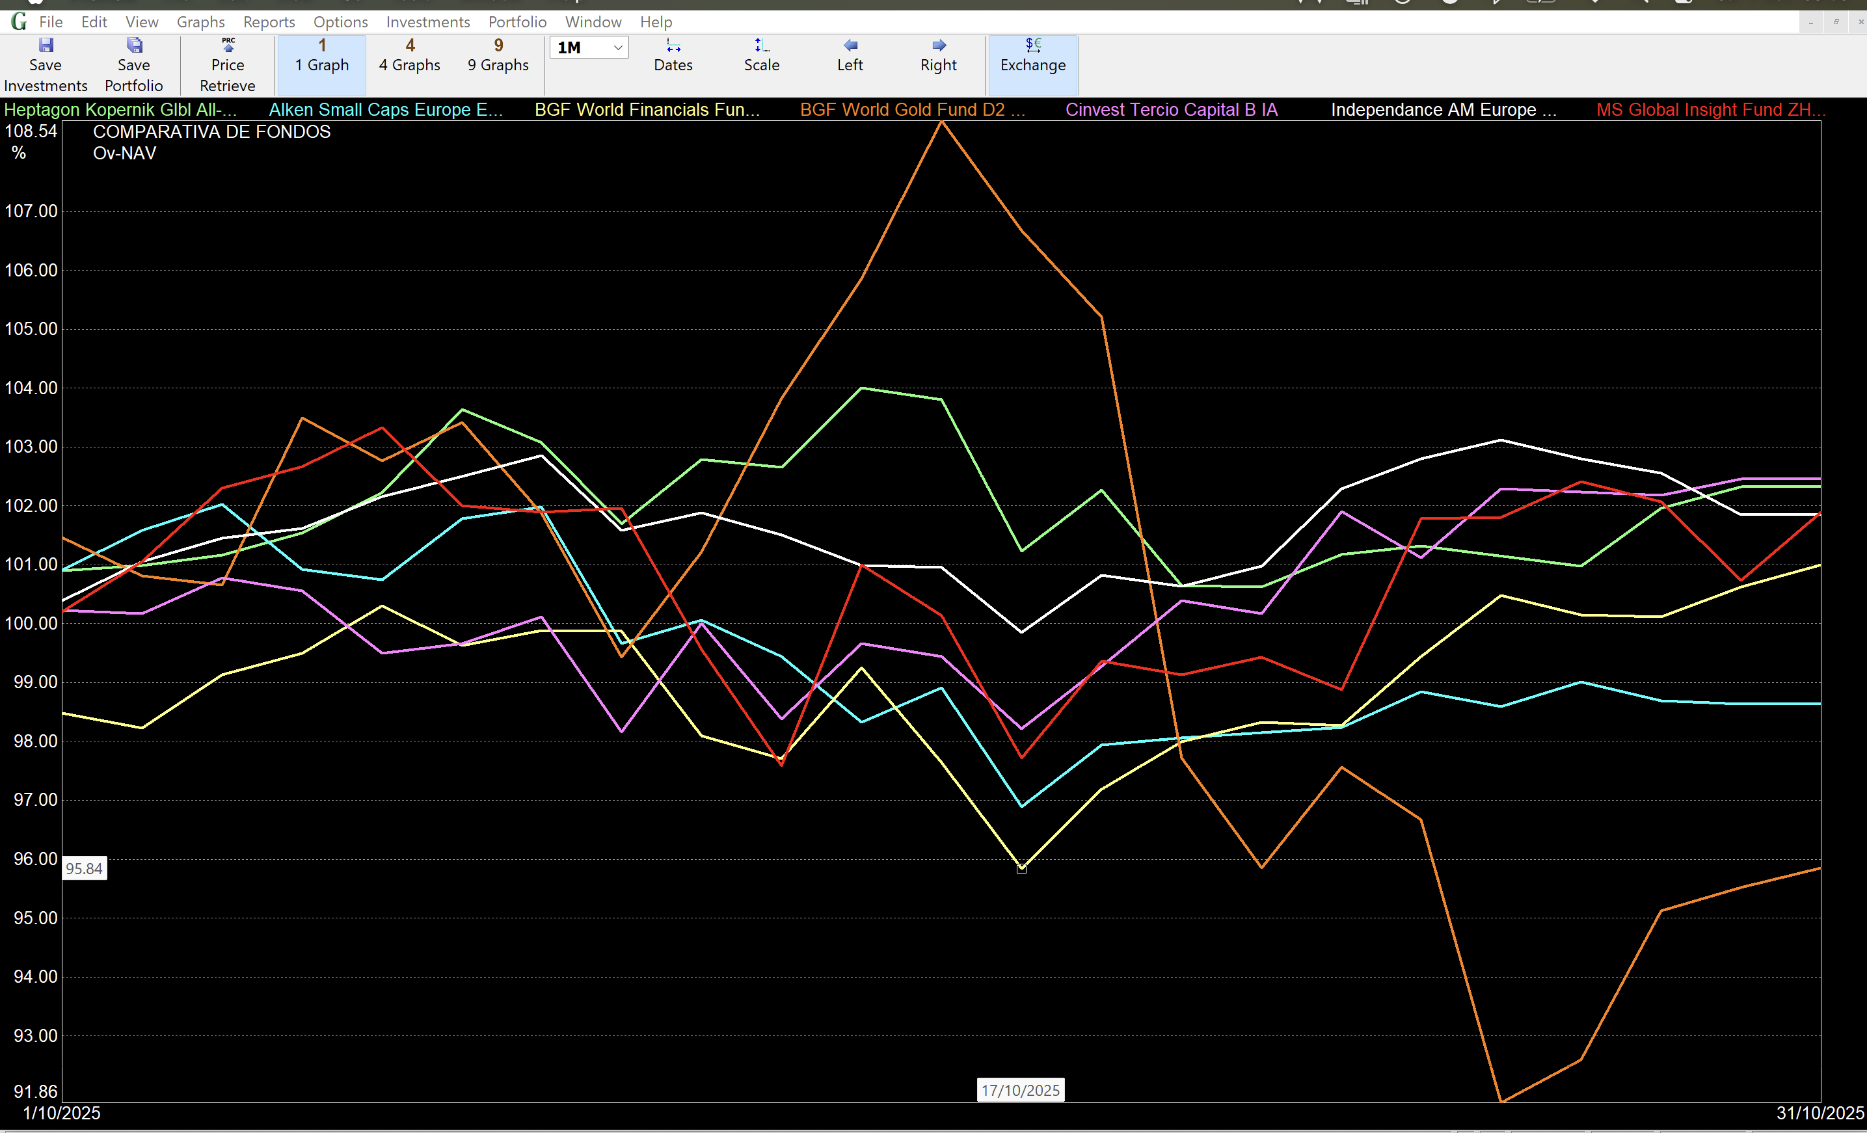Open the Portfolio menu
The image size is (1867, 1133).
coord(517,22)
